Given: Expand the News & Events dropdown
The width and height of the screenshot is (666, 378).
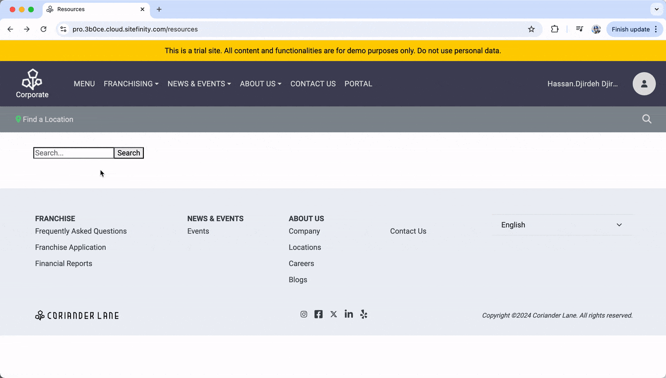Looking at the screenshot, I should point(199,84).
